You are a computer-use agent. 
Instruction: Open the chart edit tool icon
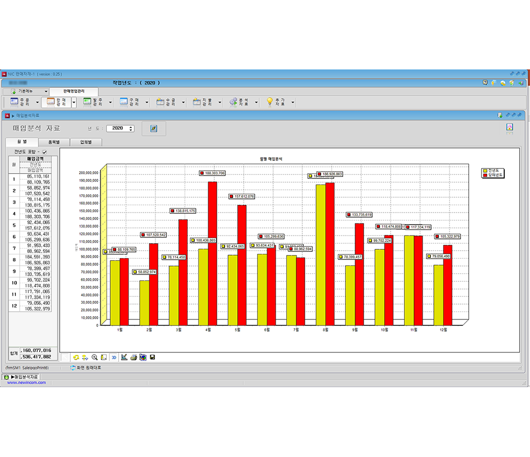tap(124, 357)
